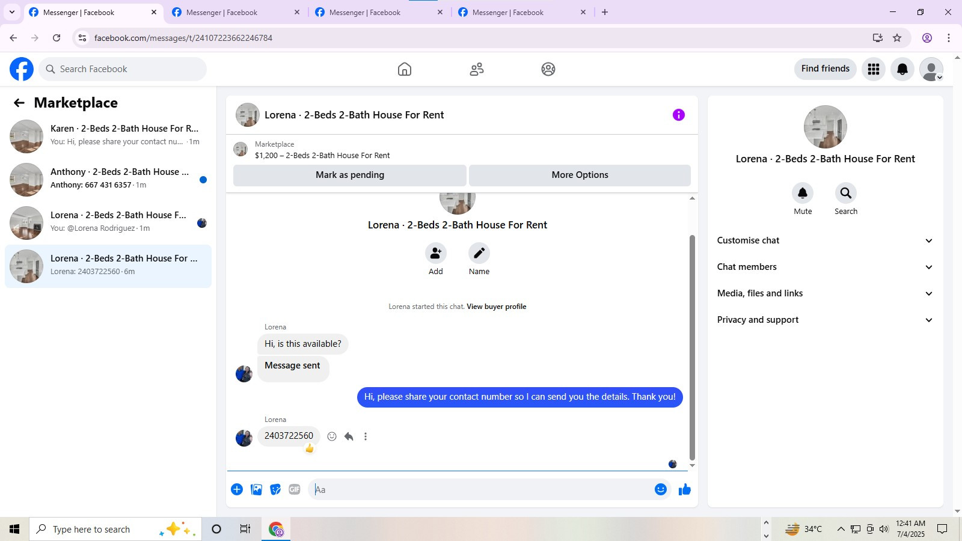The height and width of the screenshot is (541, 962).
Task: Open the Windows Start menu
Action: tap(14, 529)
